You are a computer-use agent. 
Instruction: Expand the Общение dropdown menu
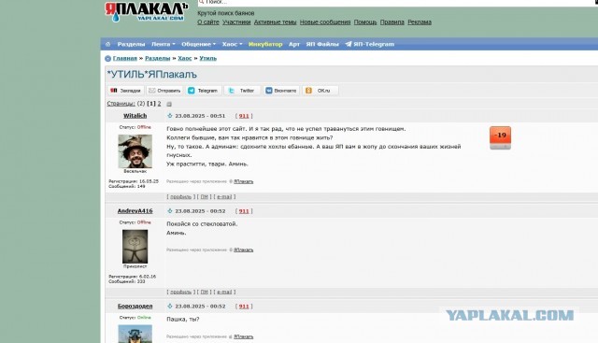[x=198, y=44]
